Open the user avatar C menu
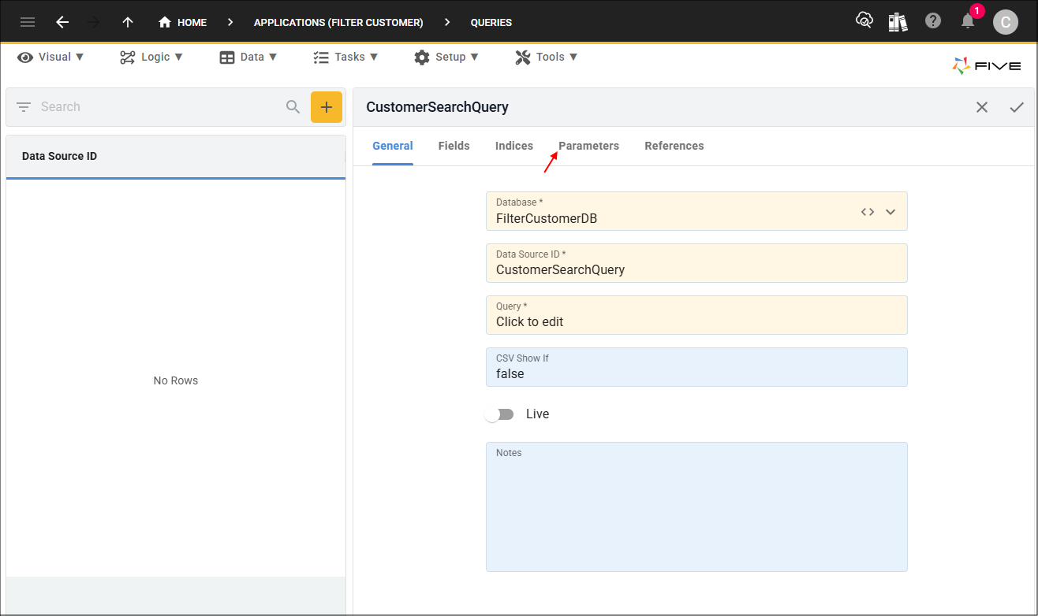The image size is (1038, 616). click(1005, 22)
